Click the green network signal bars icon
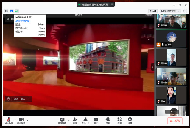 (17, 11)
